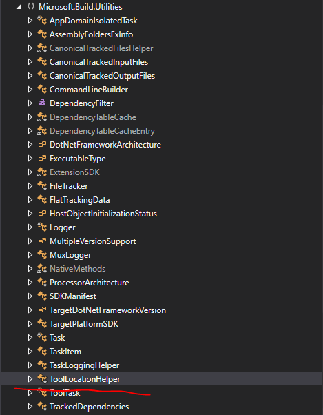Expand the AssemblyFoldersExInfo node
This screenshot has height=415, width=323.
(30, 34)
